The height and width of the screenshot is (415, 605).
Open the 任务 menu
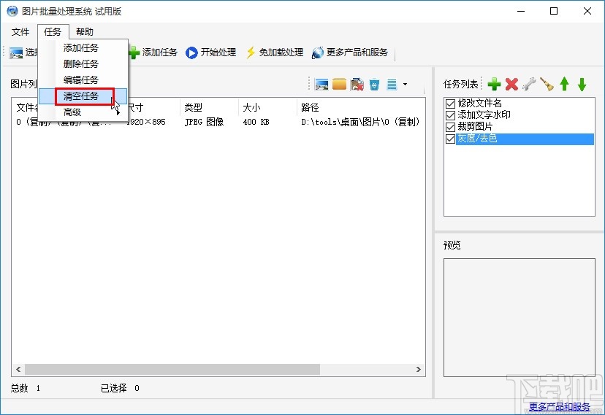pyautogui.click(x=53, y=31)
